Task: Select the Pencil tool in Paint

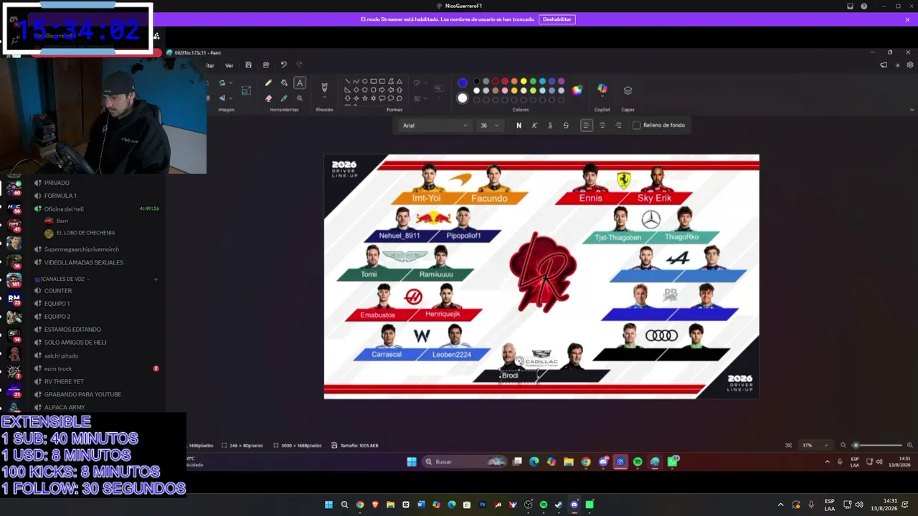Action: coord(268,83)
